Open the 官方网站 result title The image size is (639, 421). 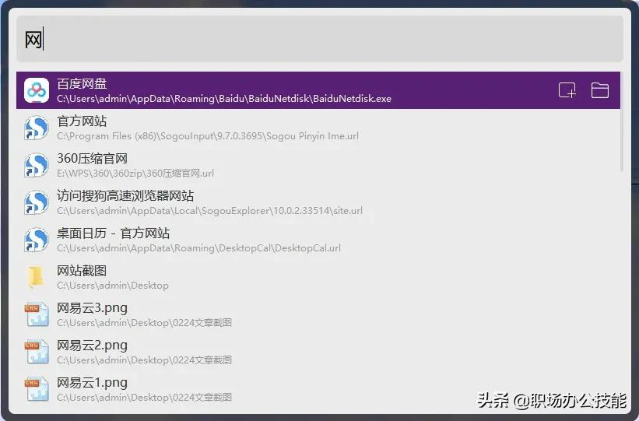[x=82, y=121]
